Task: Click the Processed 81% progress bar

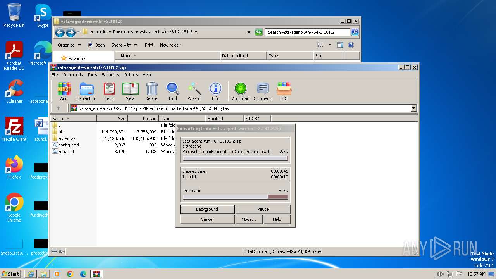Action: coord(235,197)
